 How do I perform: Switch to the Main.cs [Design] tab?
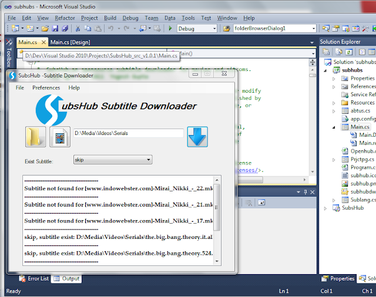click(70, 42)
